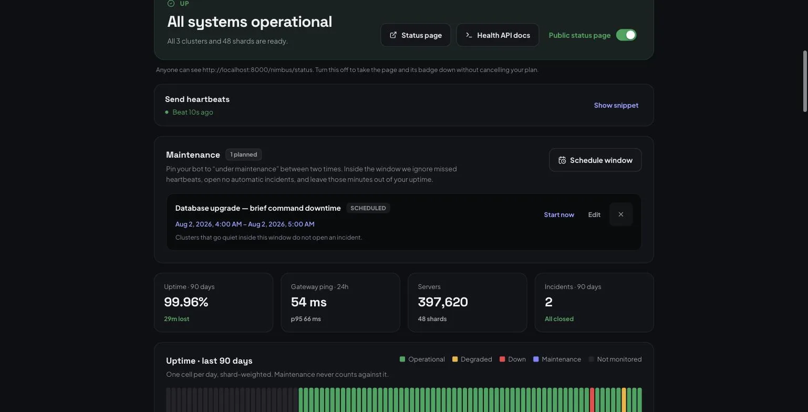The width and height of the screenshot is (808, 412).
Task: Click the SCHEDULED status badge
Action: pos(368,208)
